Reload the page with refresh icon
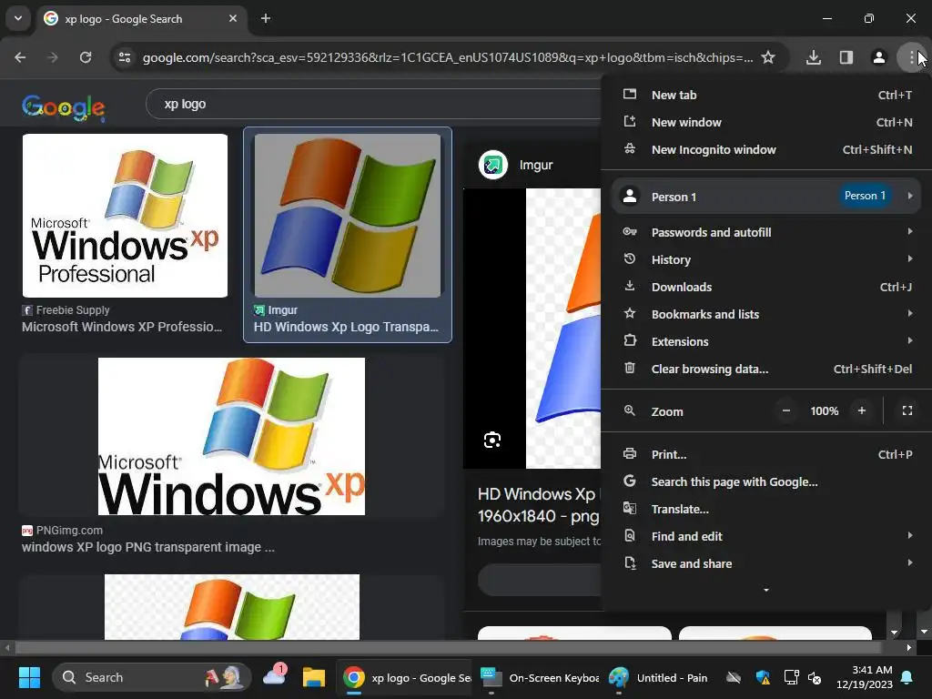This screenshot has width=932, height=699. (86, 57)
